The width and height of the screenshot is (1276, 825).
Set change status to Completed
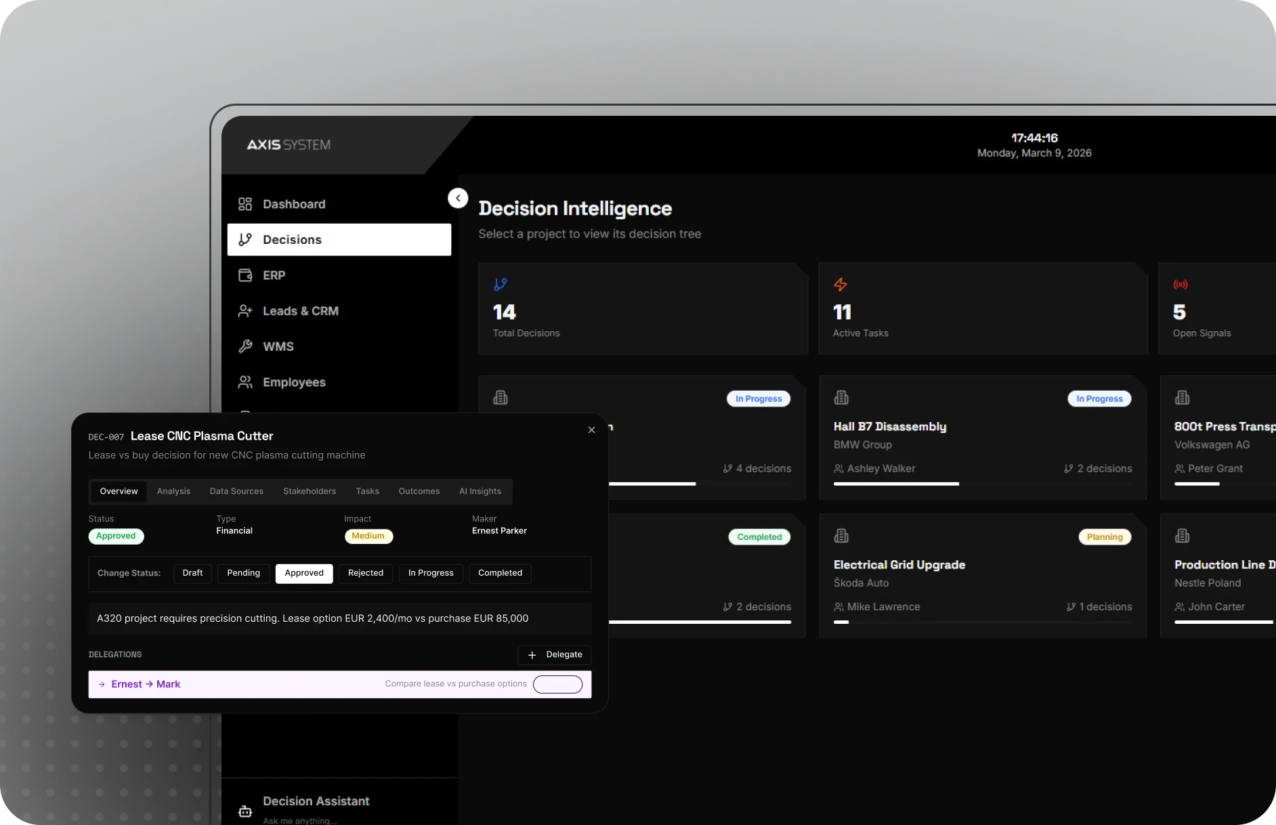click(500, 573)
